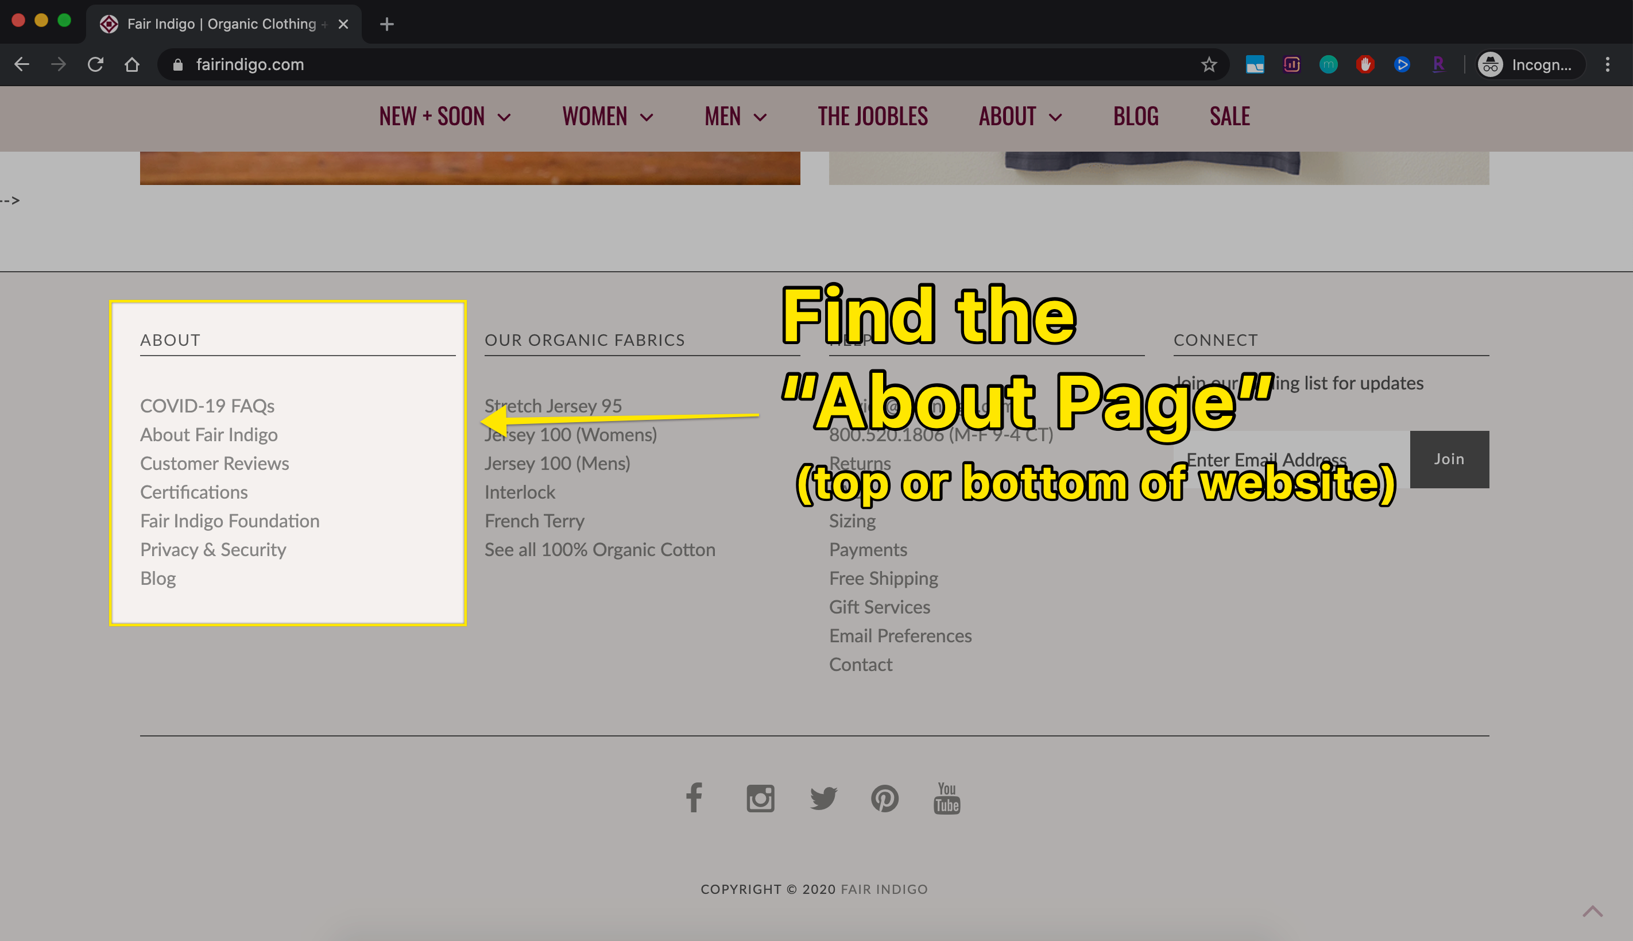Open the blue play-arrow extension icon

tap(1401, 64)
